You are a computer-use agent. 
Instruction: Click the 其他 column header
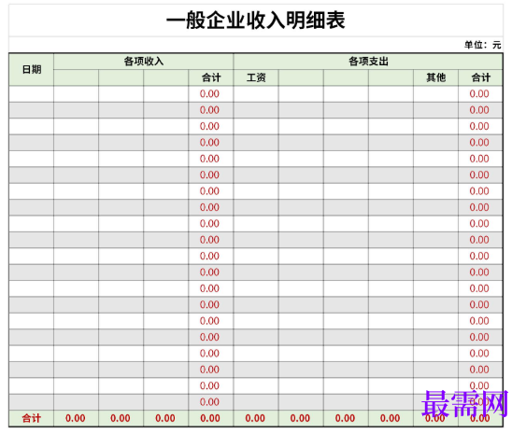coord(435,77)
